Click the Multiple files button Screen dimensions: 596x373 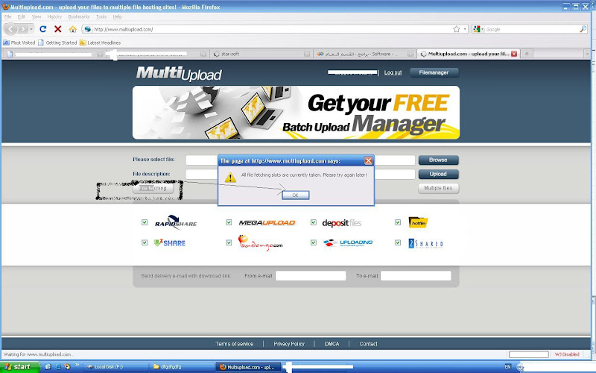pos(438,188)
